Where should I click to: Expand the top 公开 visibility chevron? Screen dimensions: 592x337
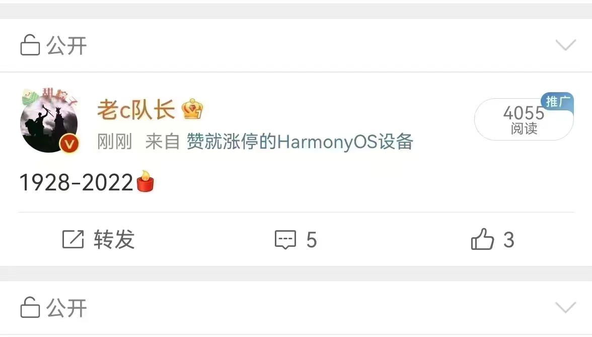[566, 45]
